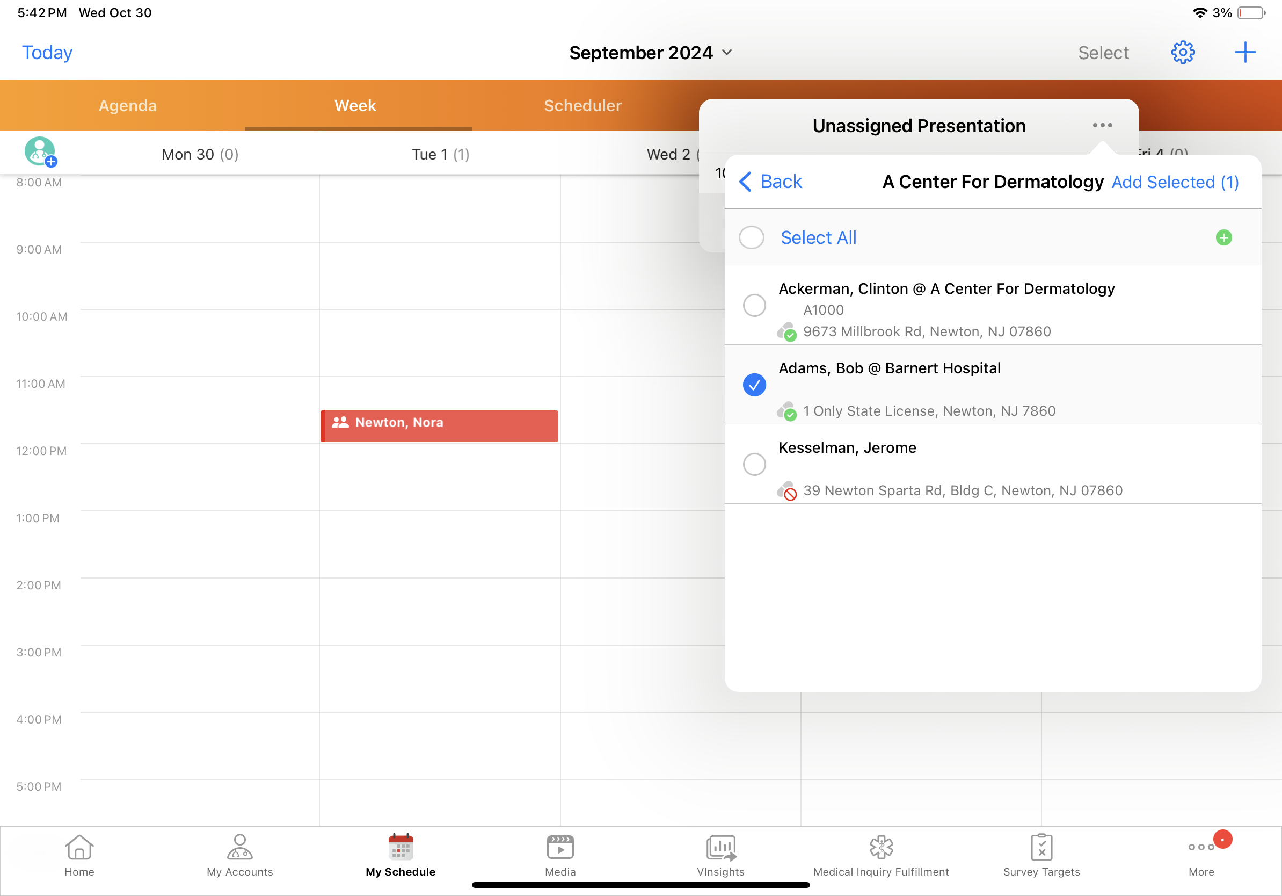Switch to Scheduler tab

582,106
